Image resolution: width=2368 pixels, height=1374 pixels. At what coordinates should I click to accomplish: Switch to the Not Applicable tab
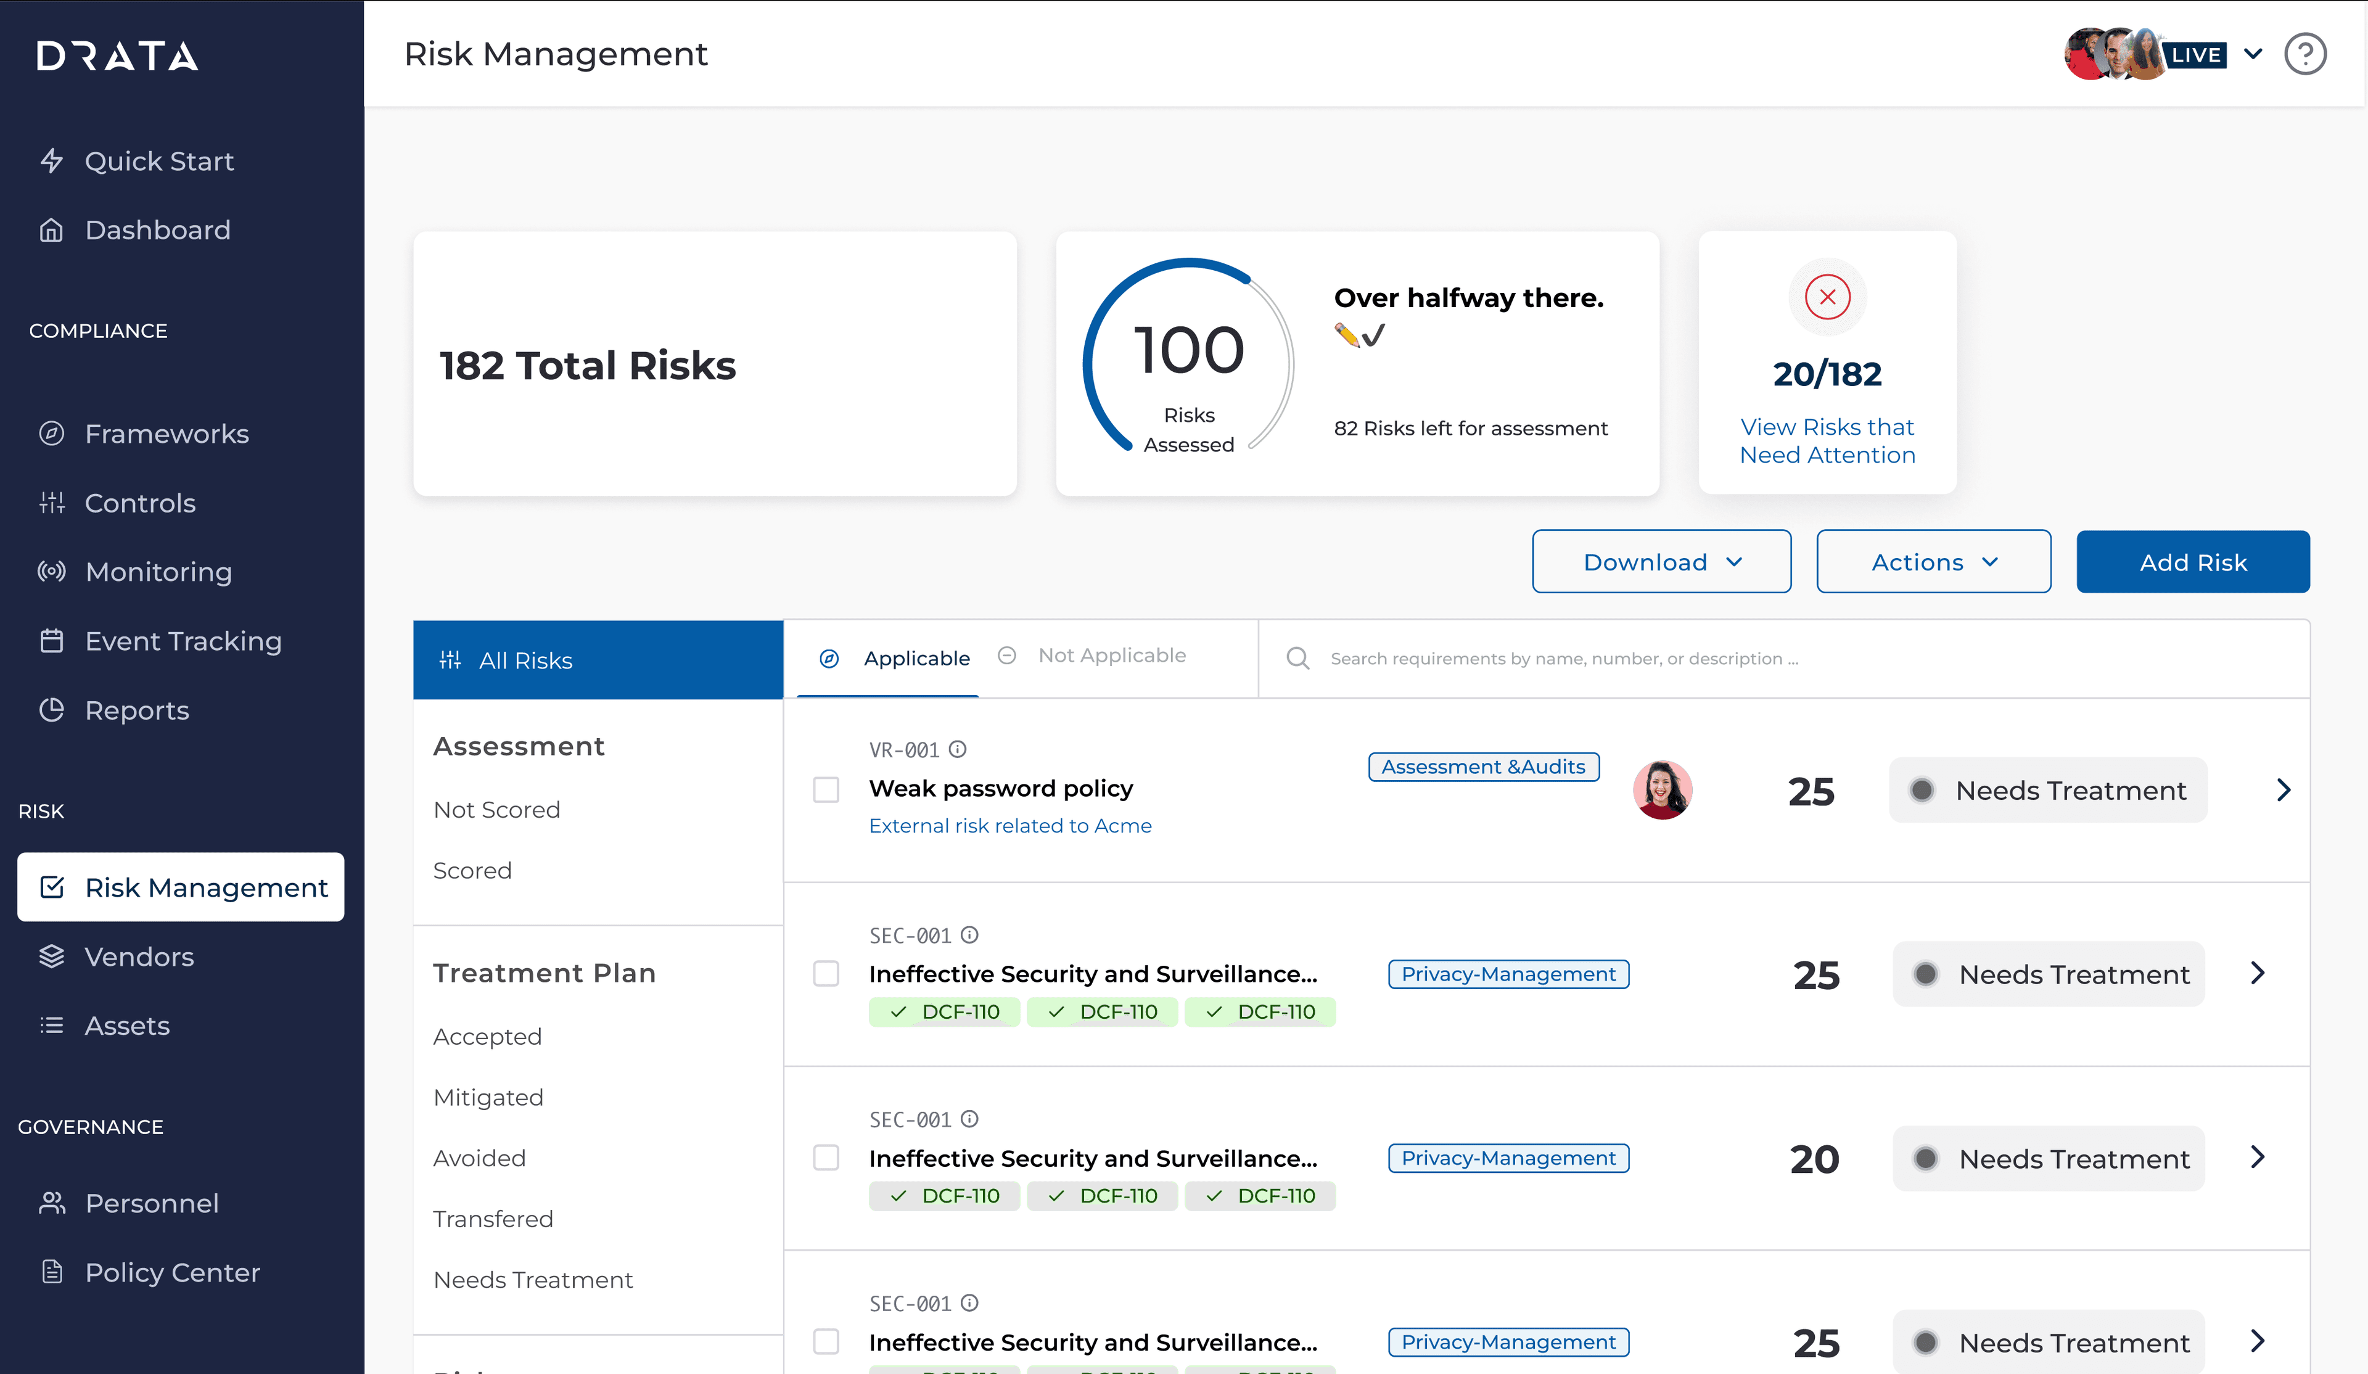(1111, 656)
